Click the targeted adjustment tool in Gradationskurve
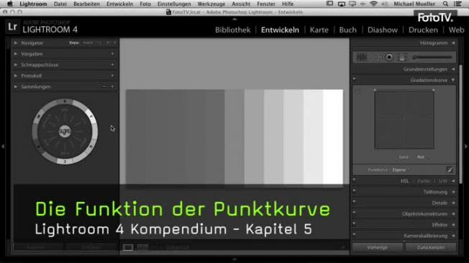Screen dimensions: 469x263 tap(359, 91)
